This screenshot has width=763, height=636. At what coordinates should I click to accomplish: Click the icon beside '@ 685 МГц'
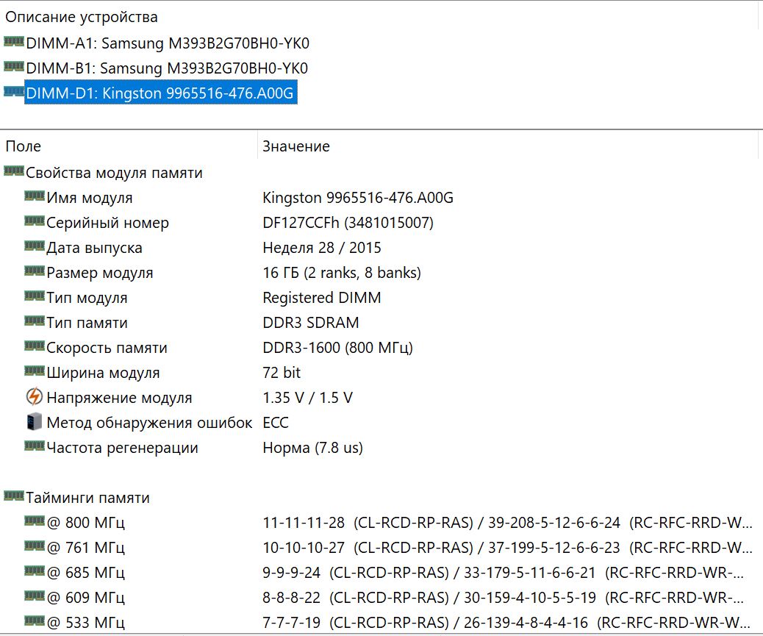(x=34, y=571)
